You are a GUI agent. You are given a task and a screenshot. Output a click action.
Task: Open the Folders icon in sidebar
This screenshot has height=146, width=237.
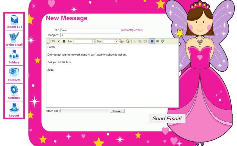[x=14, y=55]
